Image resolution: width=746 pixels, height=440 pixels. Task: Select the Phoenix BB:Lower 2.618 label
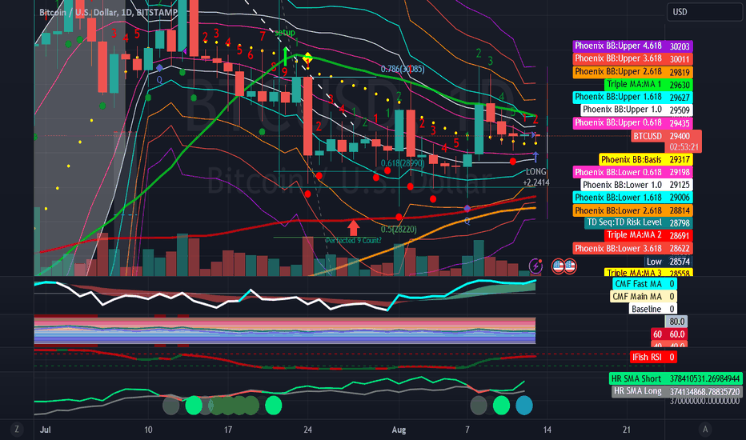tap(632, 210)
